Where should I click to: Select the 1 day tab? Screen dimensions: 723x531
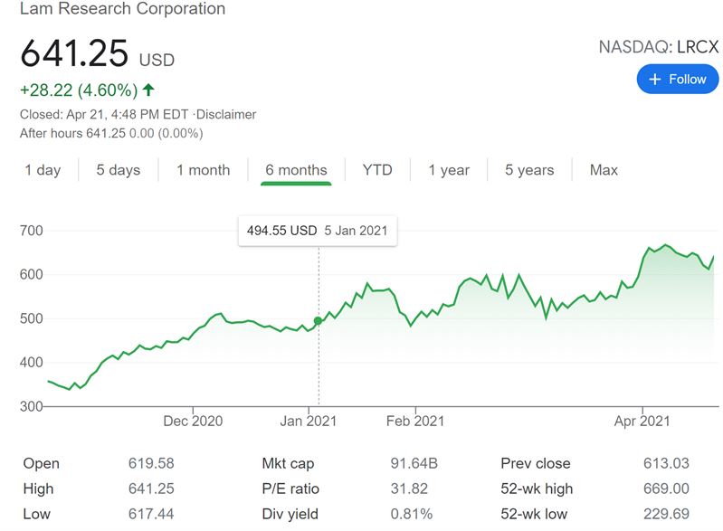coord(43,170)
